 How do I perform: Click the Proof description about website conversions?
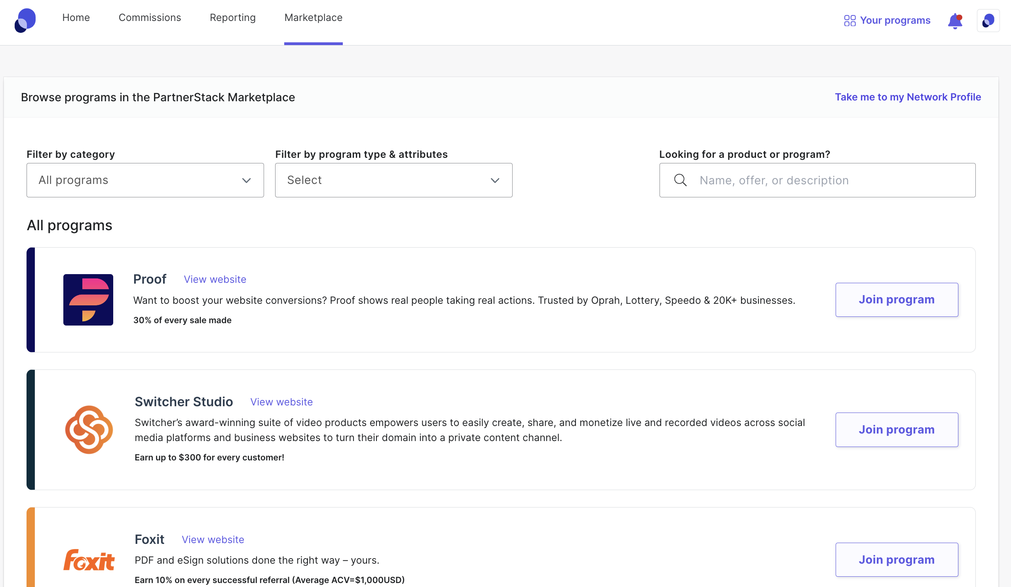click(x=464, y=300)
